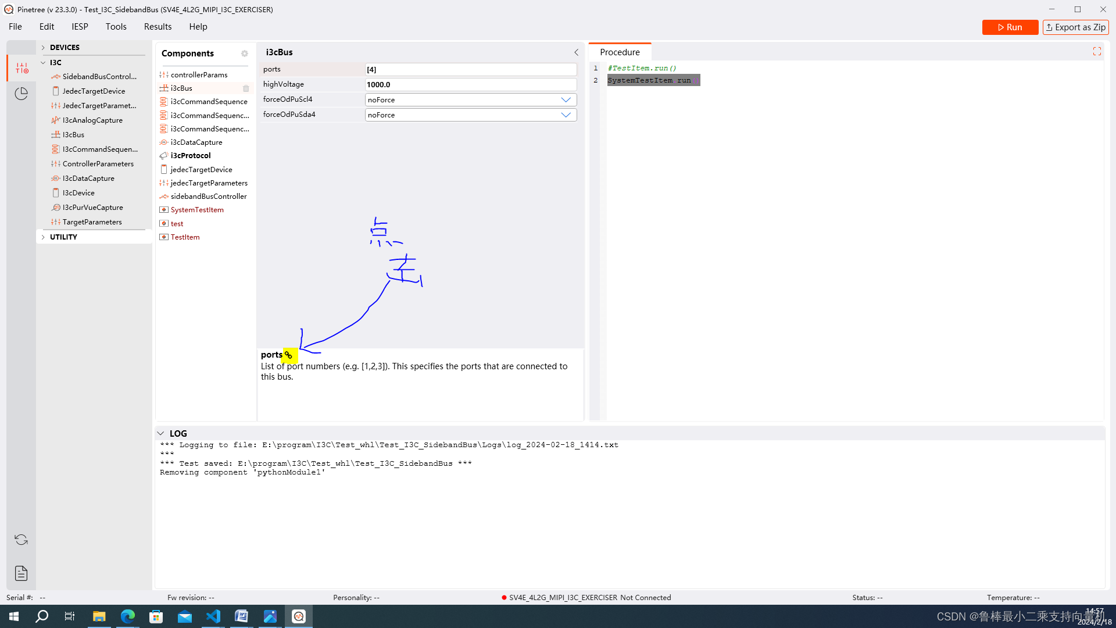The height and width of the screenshot is (628, 1116).
Task: Select the Results menu tab
Action: click(157, 26)
